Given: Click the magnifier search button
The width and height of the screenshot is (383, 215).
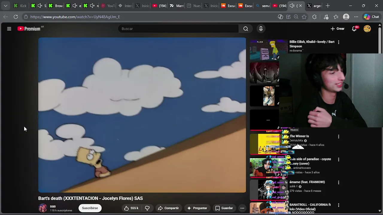Looking at the screenshot, I should pyautogui.click(x=246, y=29).
